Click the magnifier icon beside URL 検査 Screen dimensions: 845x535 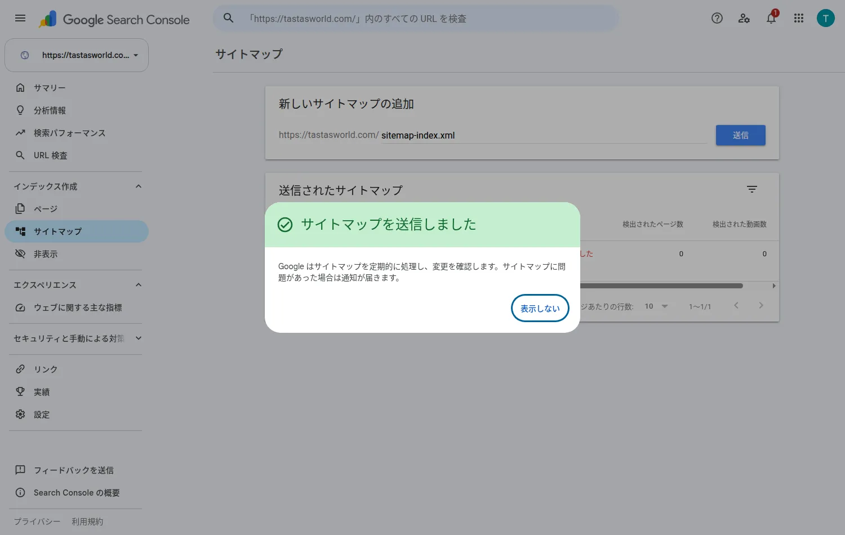20,155
